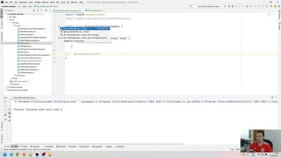The height and width of the screenshot is (158, 281).
Task: Click the IntelliJ IDEA icon in Windows taskbar
Action: (37, 154)
